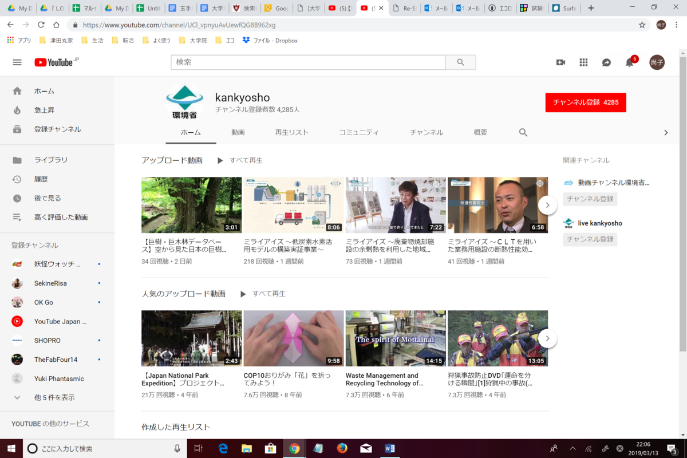Open the hunting accident 13:05 thumbnail
This screenshot has height=458, width=687.
tap(498, 338)
